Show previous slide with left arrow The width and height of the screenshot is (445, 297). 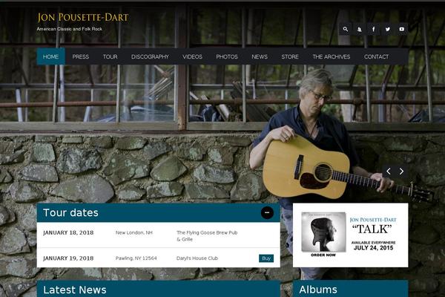click(x=389, y=171)
